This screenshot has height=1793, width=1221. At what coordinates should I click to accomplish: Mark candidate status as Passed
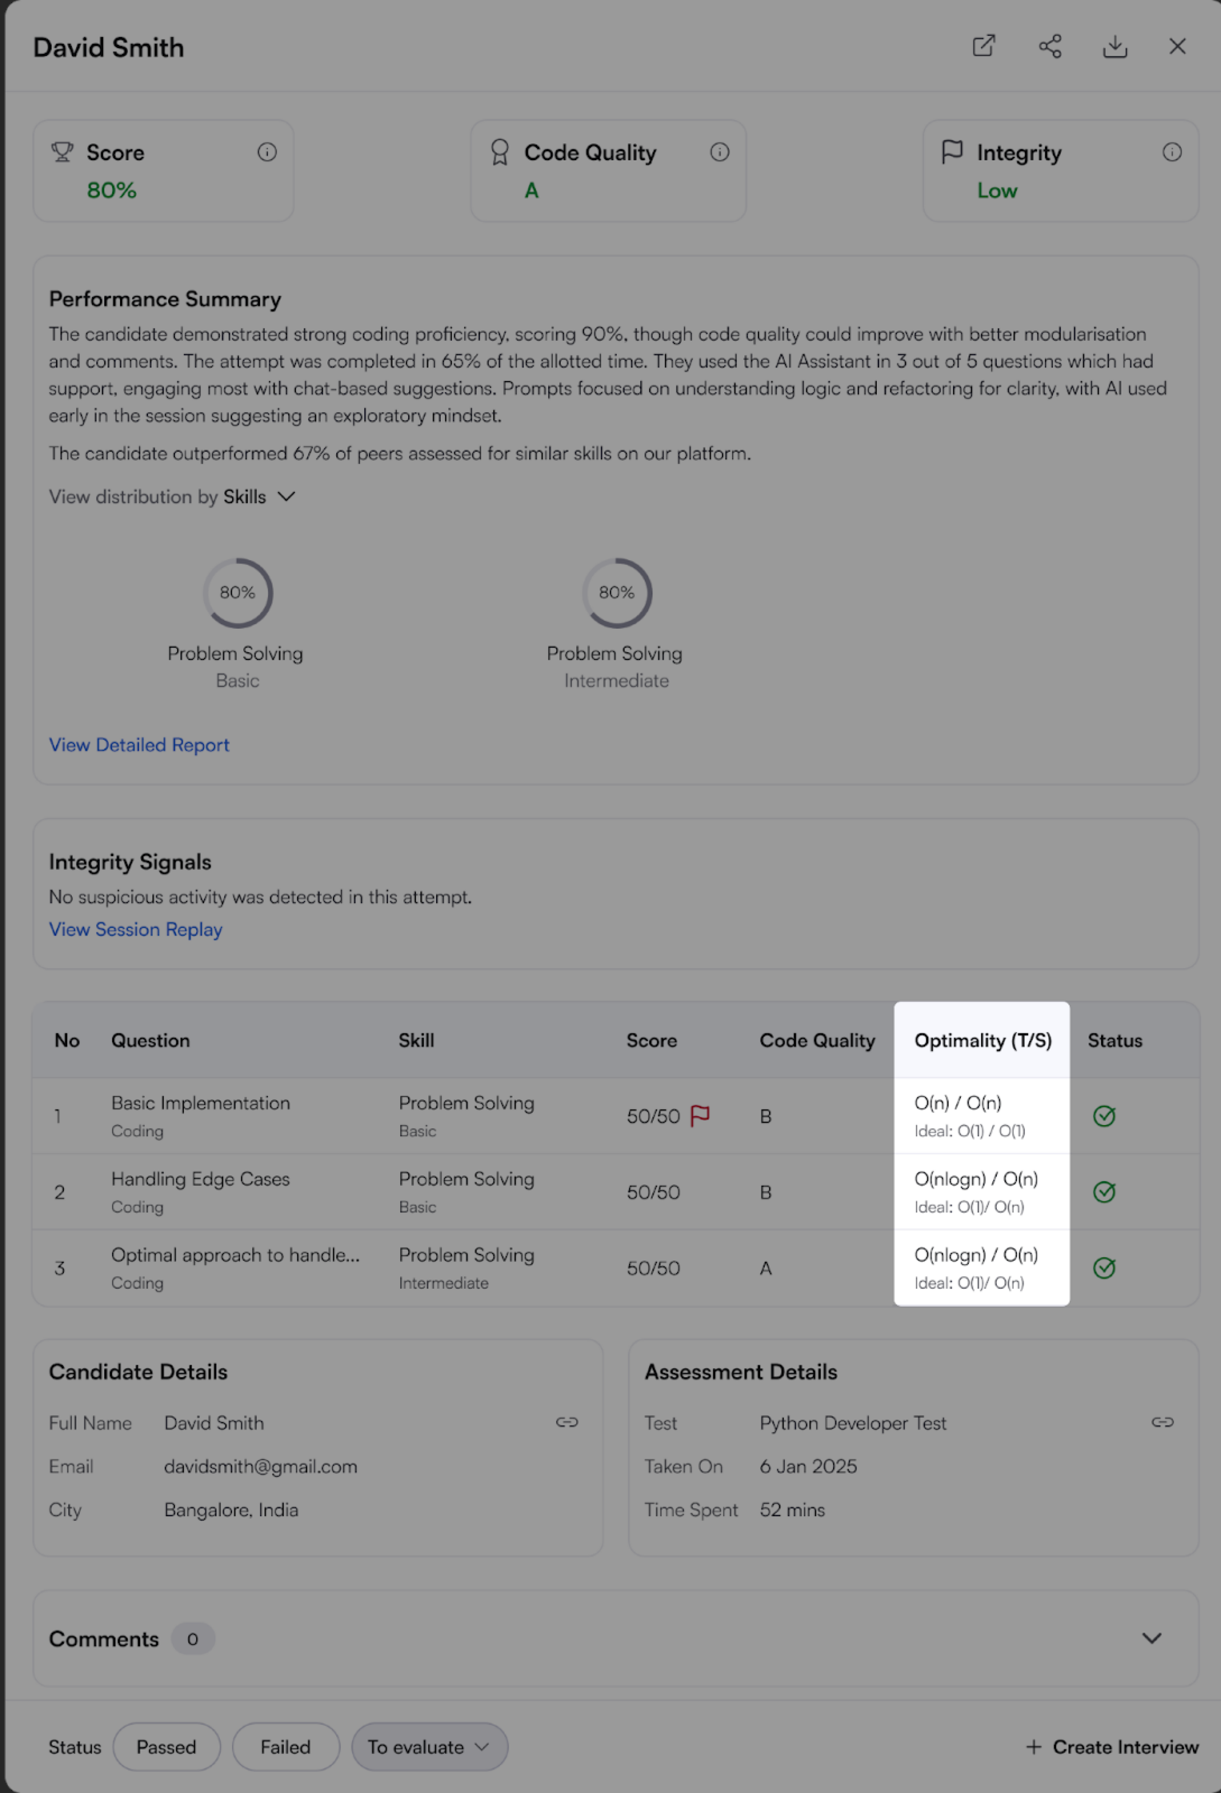click(166, 1746)
